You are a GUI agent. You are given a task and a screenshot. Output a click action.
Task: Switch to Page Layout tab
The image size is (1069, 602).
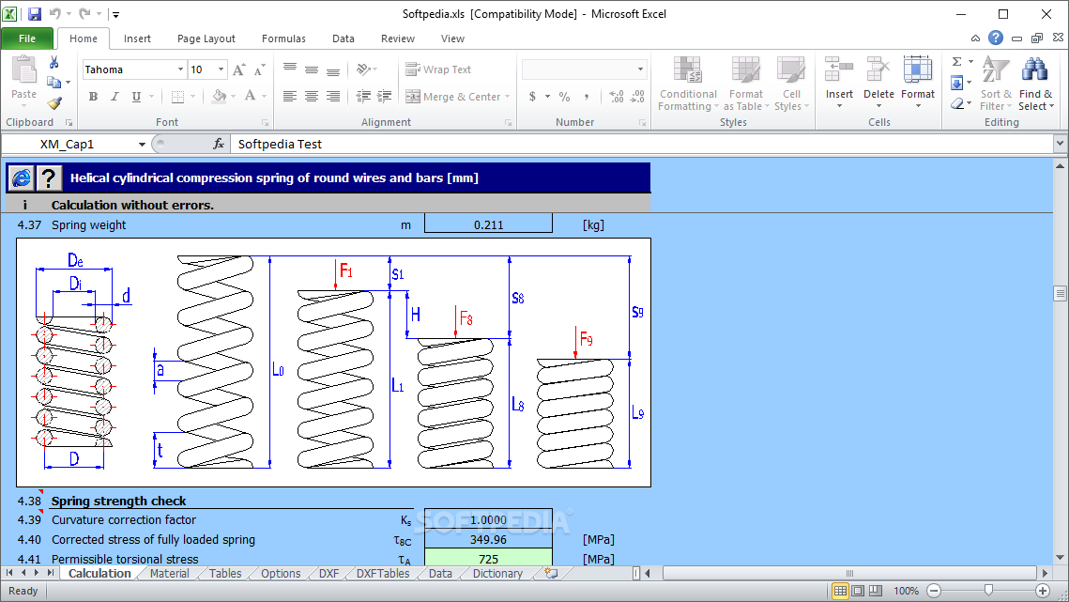(206, 39)
